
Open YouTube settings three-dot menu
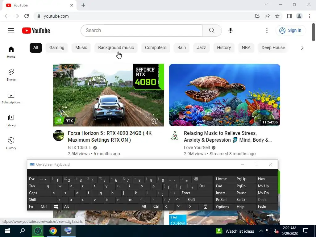pos(267,31)
